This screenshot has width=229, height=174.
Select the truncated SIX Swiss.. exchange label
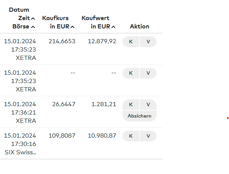[x=20, y=152]
